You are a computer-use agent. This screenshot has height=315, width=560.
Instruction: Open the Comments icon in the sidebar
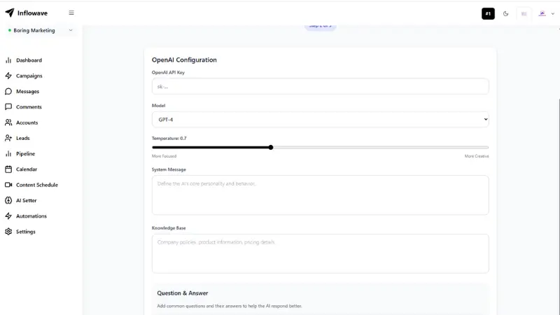click(x=8, y=107)
